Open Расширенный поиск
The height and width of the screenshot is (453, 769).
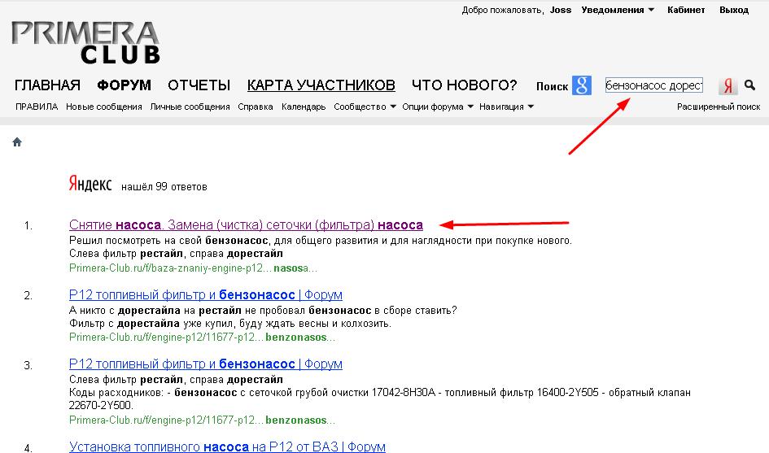pyautogui.click(x=719, y=107)
